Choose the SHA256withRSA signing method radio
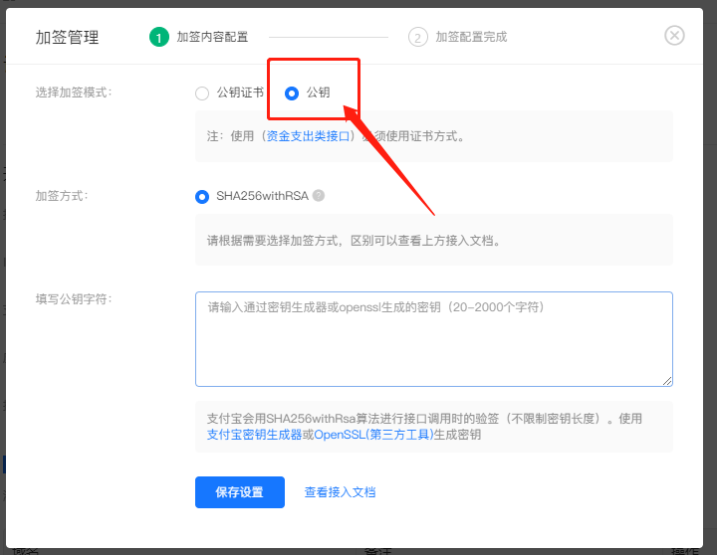This screenshot has width=717, height=555. click(202, 197)
